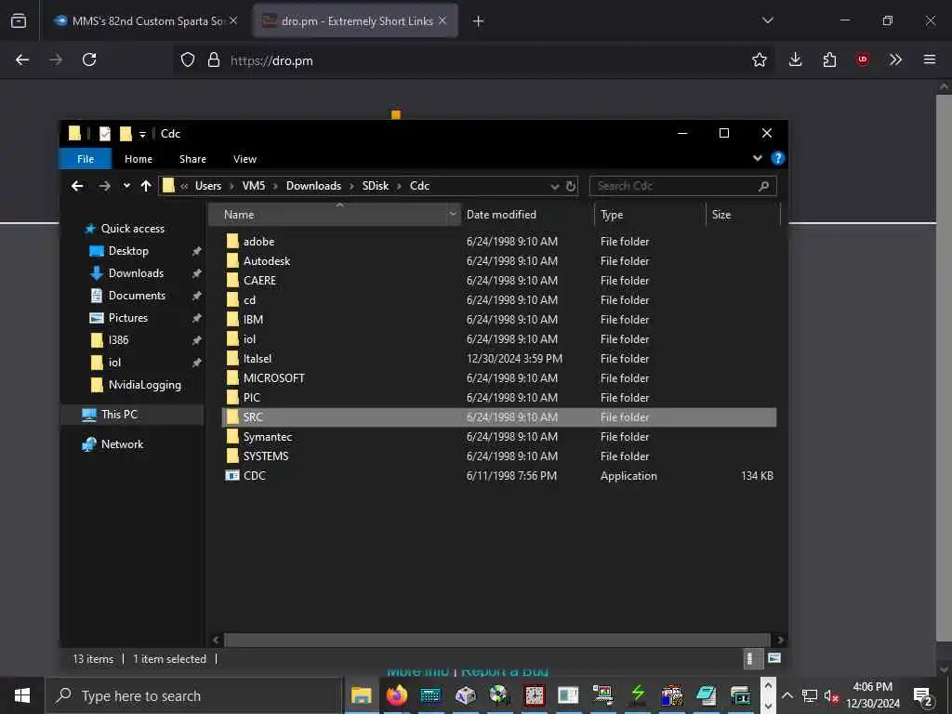Switch to the Share ribbon tab

click(192, 159)
